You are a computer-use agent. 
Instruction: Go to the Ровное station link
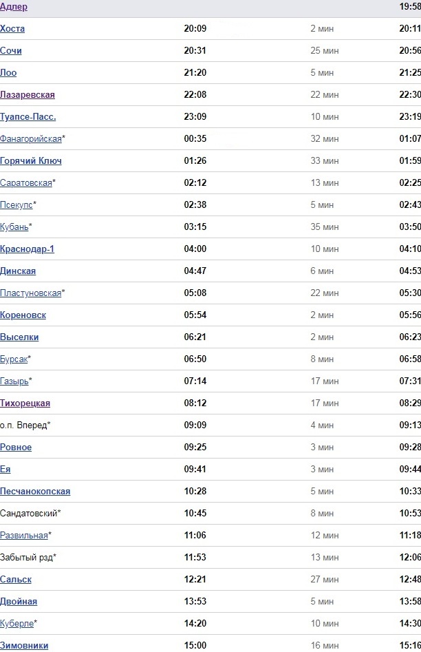click(x=16, y=448)
